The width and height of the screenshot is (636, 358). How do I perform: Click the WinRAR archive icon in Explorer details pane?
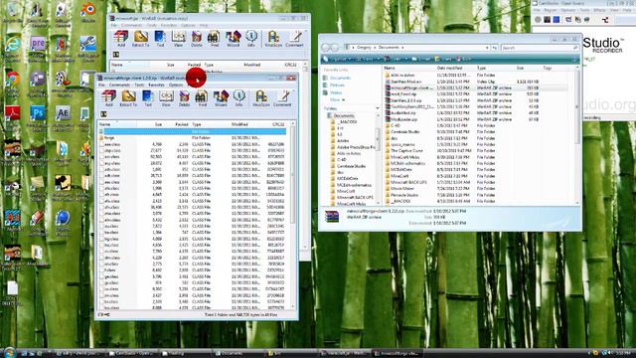pos(332,217)
